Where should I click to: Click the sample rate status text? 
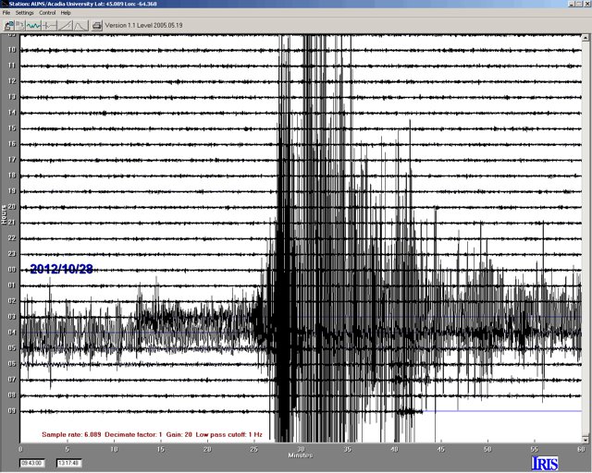153,433
